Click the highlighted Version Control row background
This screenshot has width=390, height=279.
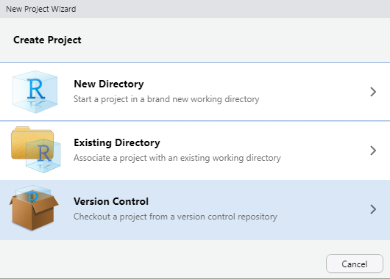[195, 210]
